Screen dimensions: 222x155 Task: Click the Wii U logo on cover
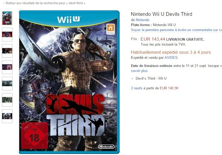pos(69,19)
